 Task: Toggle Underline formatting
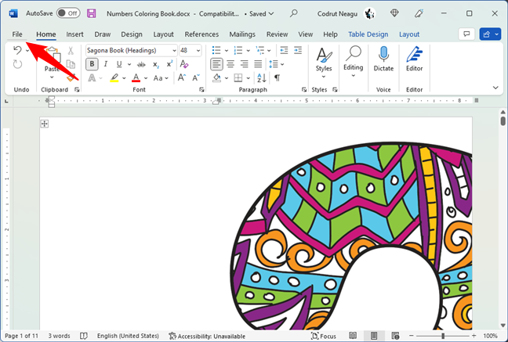coord(120,64)
